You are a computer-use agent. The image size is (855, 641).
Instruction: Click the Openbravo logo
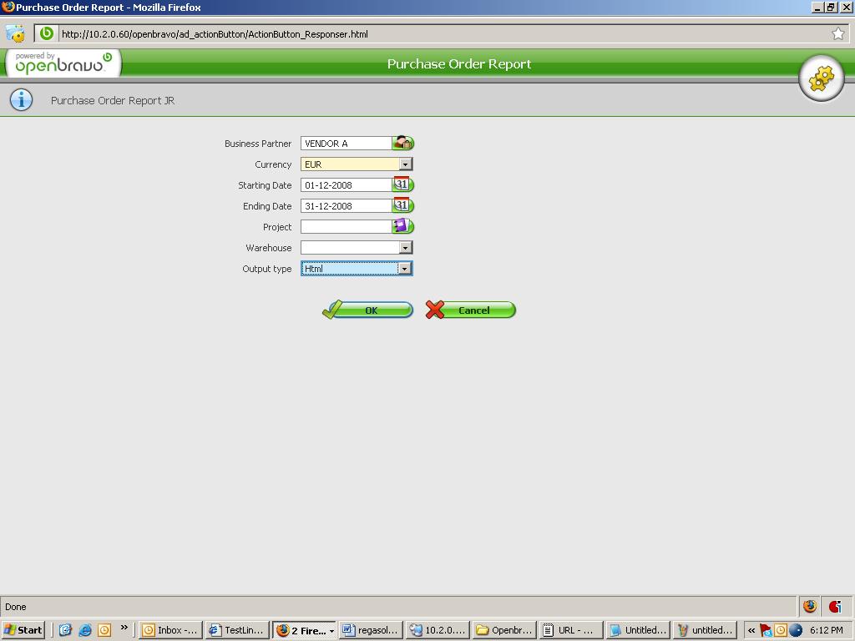[63, 64]
